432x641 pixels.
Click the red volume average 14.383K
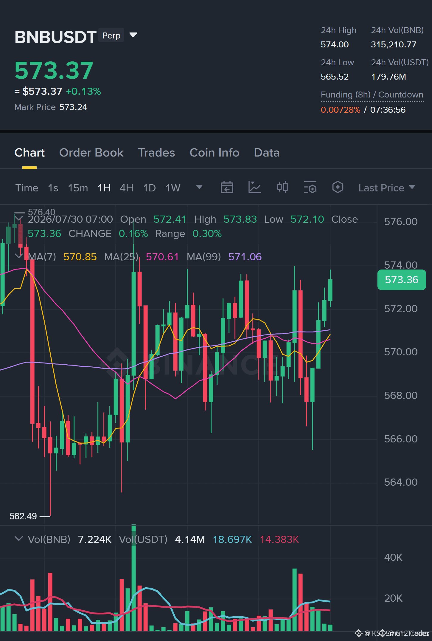[279, 539]
